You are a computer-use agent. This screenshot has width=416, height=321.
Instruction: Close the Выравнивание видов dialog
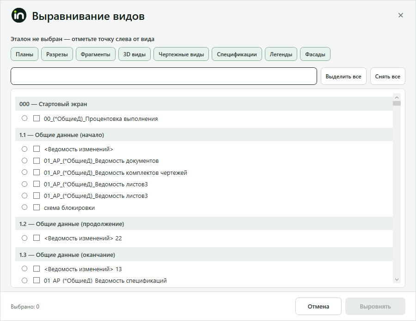pyautogui.click(x=401, y=15)
